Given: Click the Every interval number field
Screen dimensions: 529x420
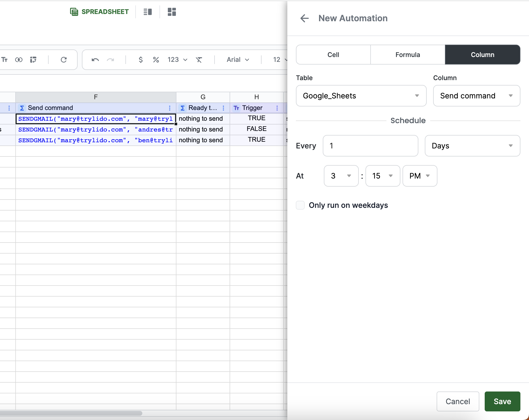Looking at the screenshot, I should (370, 146).
